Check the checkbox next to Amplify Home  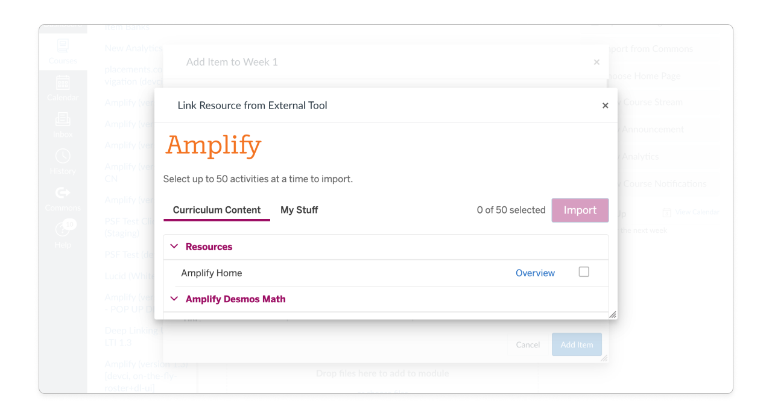pos(583,272)
